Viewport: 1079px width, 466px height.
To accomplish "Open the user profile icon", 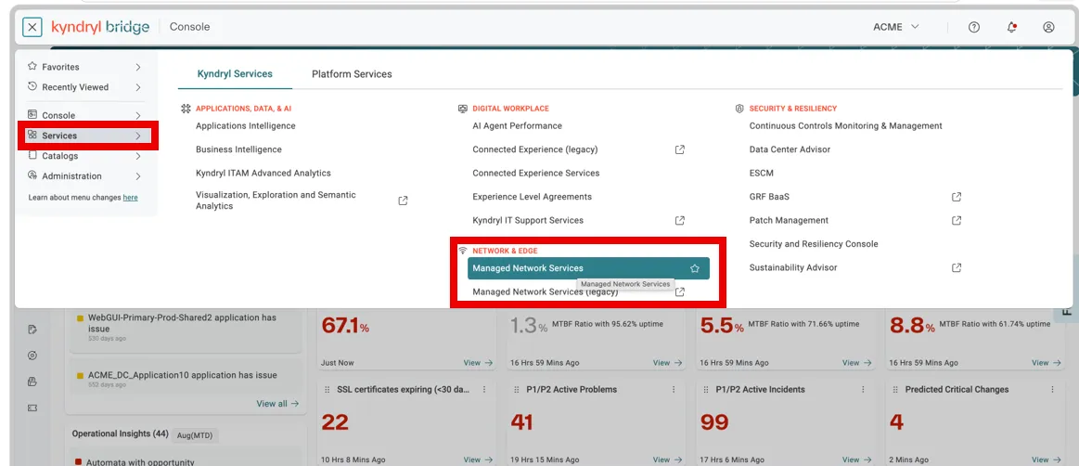I will coord(1048,28).
